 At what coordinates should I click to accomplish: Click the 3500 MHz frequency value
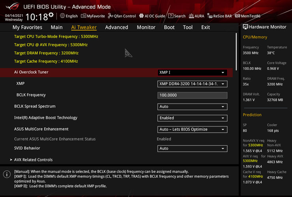[x=251, y=53]
